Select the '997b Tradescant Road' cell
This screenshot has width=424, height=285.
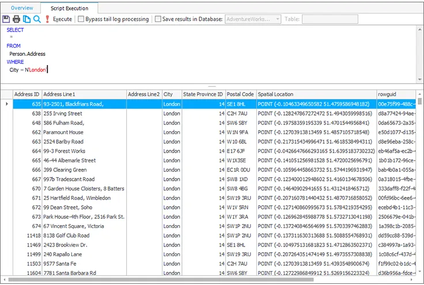[84, 179]
